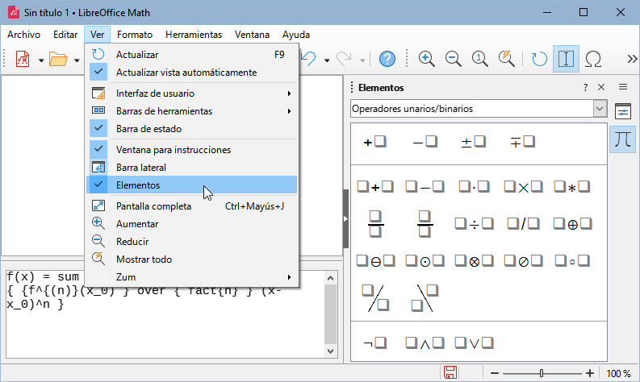
Task: Click the Update refresh toolbar icon
Action: (x=539, y=59)
